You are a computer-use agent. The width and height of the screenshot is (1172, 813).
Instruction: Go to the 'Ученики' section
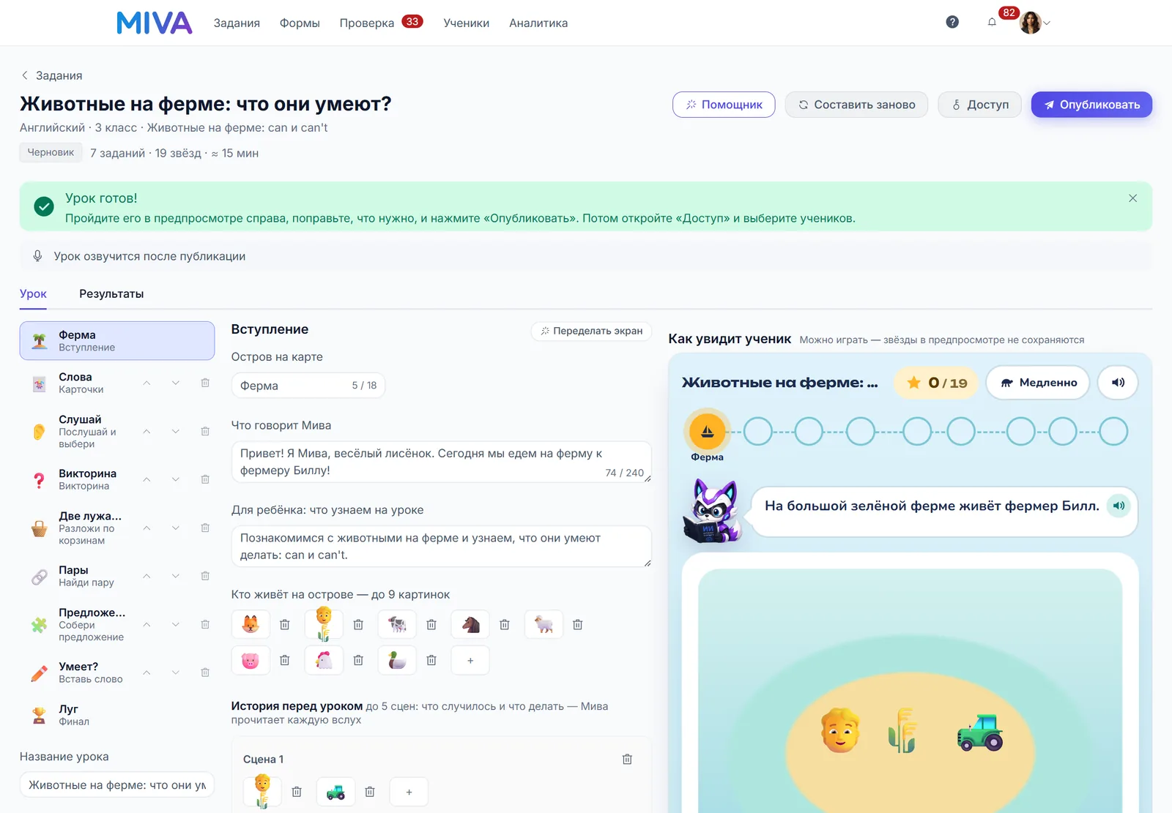[466, 23]
